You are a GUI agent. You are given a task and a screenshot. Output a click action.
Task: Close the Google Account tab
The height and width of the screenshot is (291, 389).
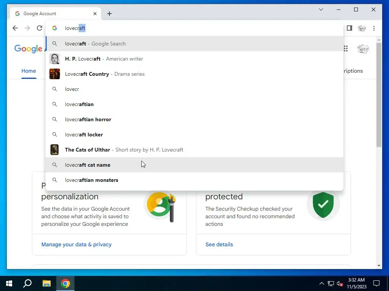click(95, 14)
